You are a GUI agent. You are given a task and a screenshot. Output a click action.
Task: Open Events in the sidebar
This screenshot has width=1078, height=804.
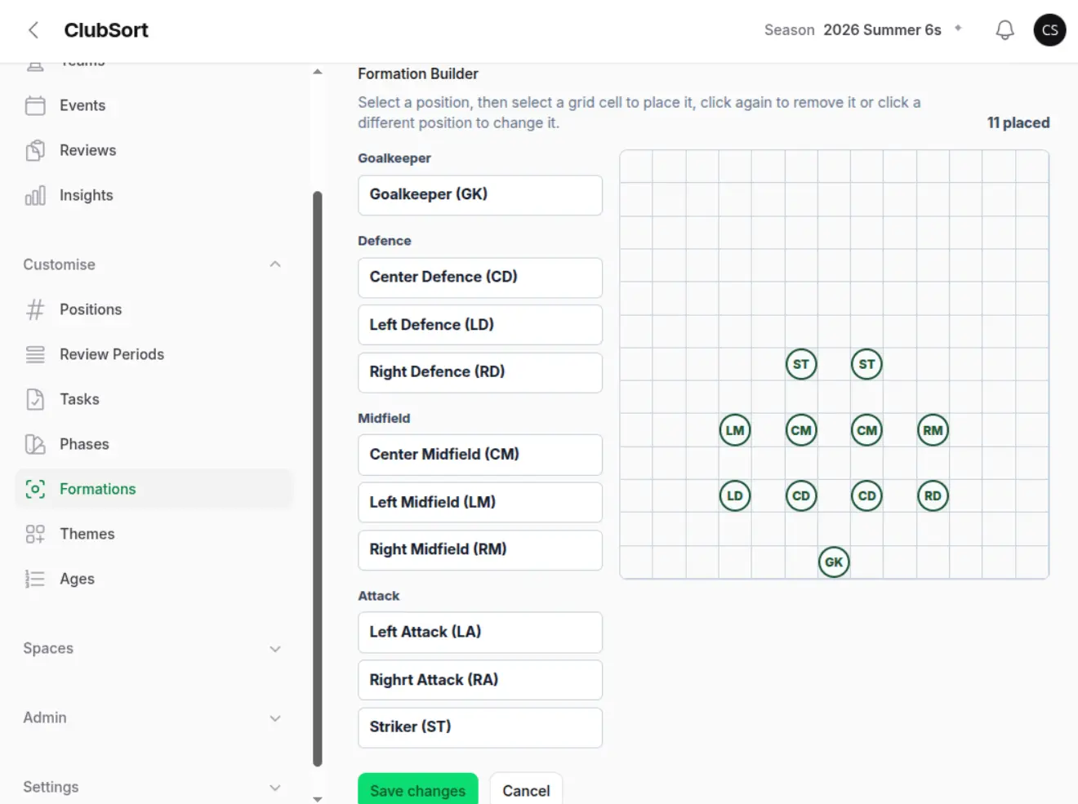tap(82, 105)
